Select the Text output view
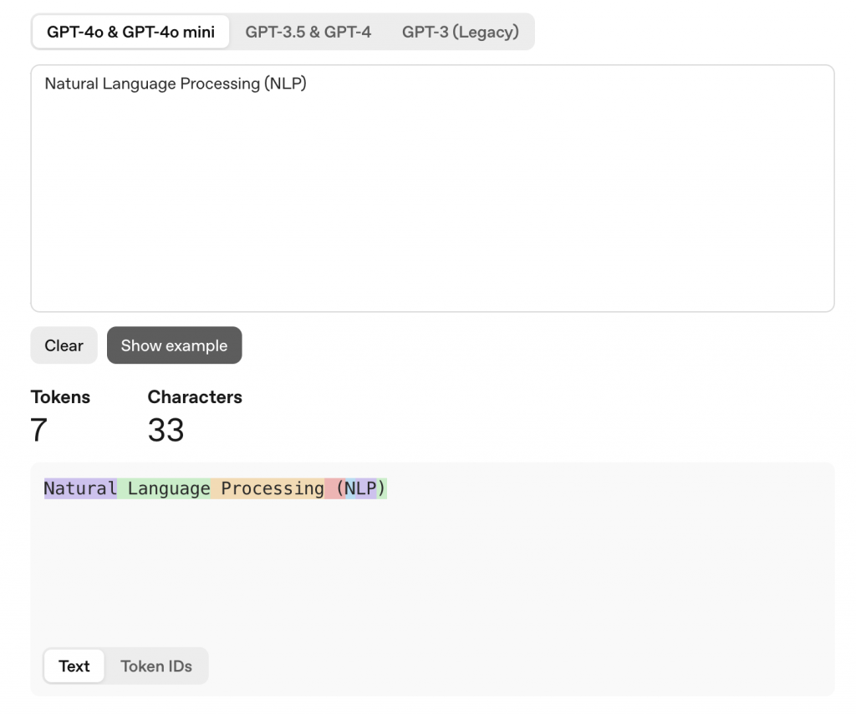856x715 pixels. click(x=74, y=666)
